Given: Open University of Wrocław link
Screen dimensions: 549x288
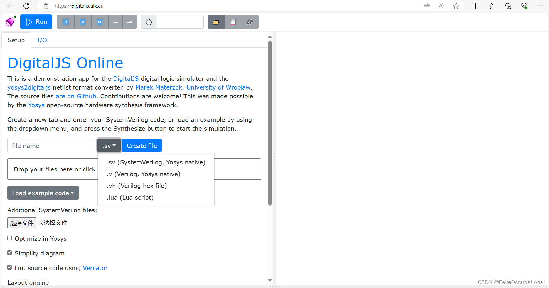Looking at the screenshot, I should point(218,87).
